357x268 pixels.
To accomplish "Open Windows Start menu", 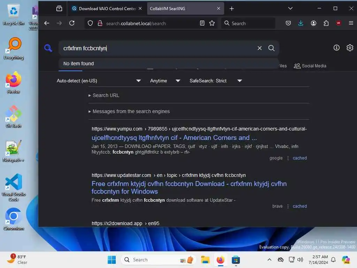I will 112,260.
